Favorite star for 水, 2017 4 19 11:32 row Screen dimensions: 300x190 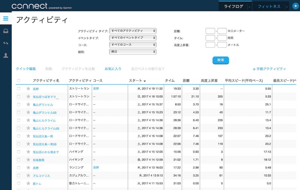[28, 88]
